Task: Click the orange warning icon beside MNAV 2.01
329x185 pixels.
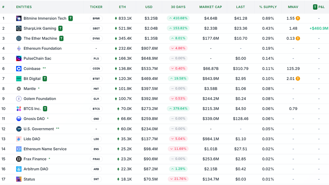Action: coord(298,79)
